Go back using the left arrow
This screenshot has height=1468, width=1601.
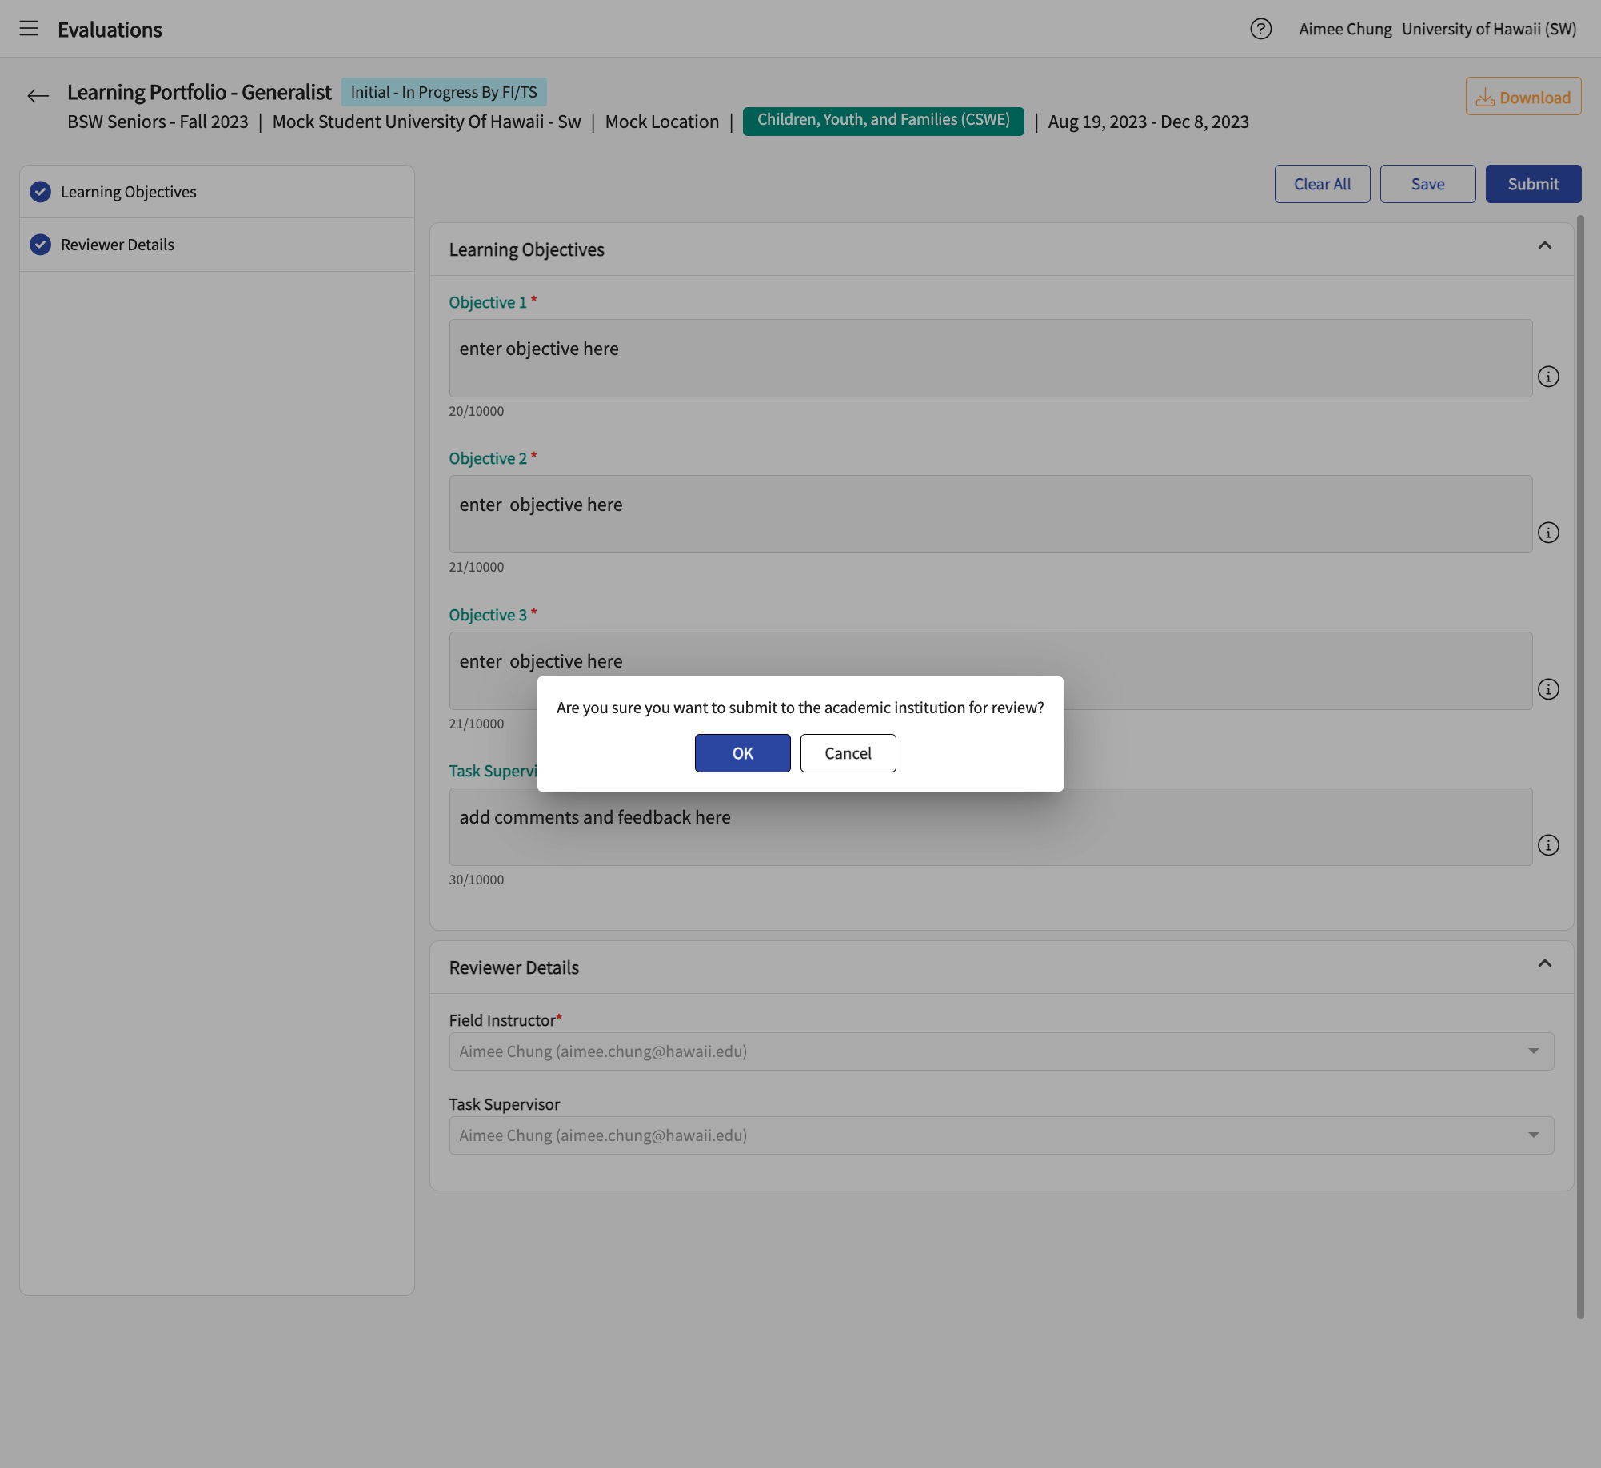coord(38,97)
